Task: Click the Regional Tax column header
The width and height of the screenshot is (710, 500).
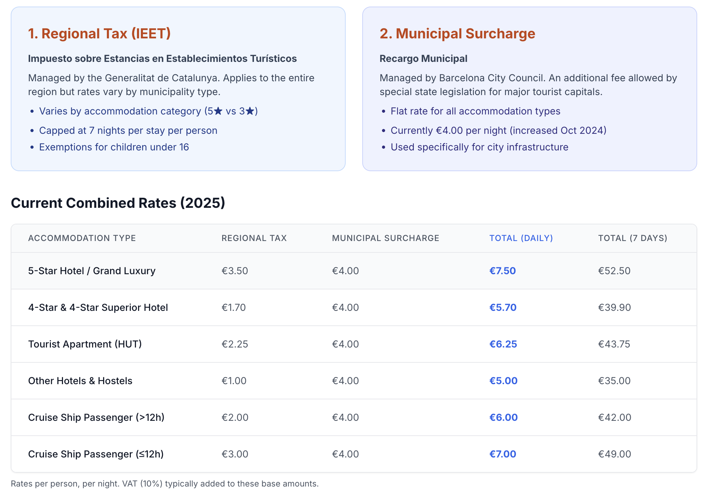Action: pyautogui.click(x=254, y=238)
